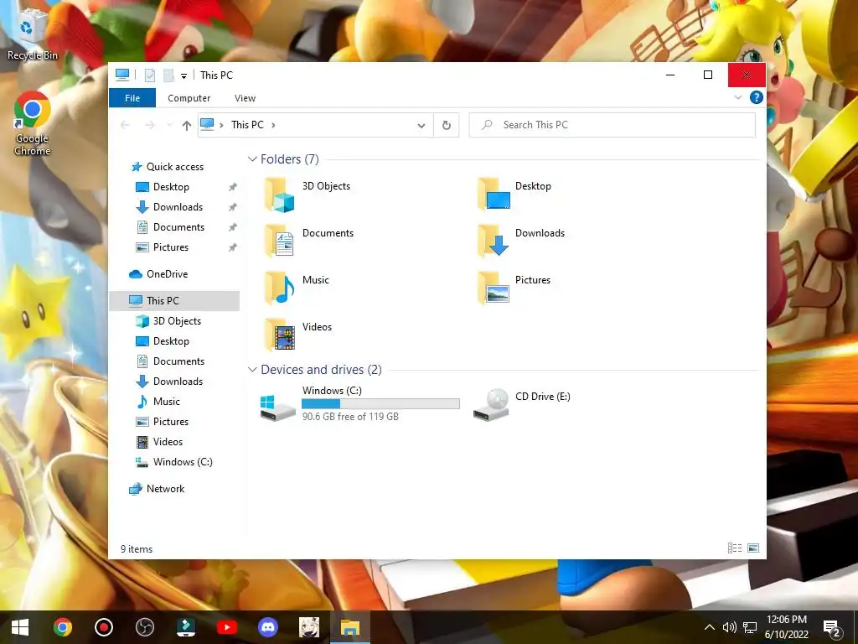Screen dimensions: 858x644
Task: Open the red record app on taskbar
Action: click(x=103, y=627)
